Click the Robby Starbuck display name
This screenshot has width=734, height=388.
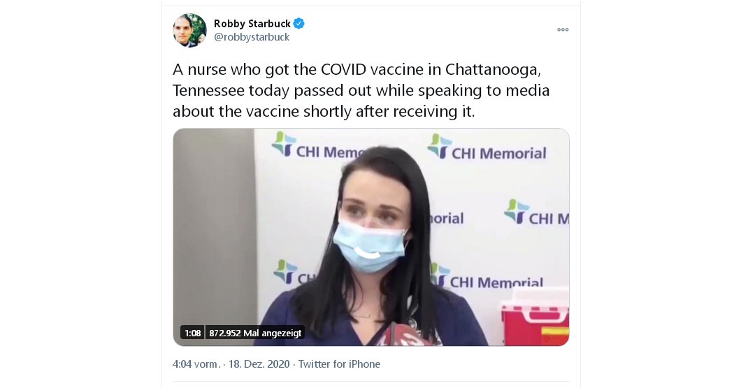click(252, 23)
